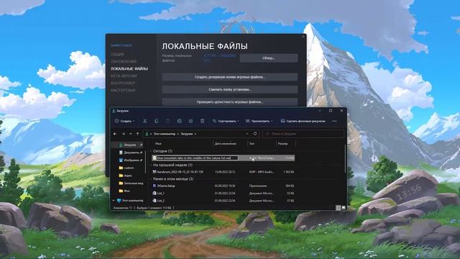Collapse the Сегодня (1) group
Image resolution: width=460 pixels, height=259 pixels.
click(x=151, y=151)
